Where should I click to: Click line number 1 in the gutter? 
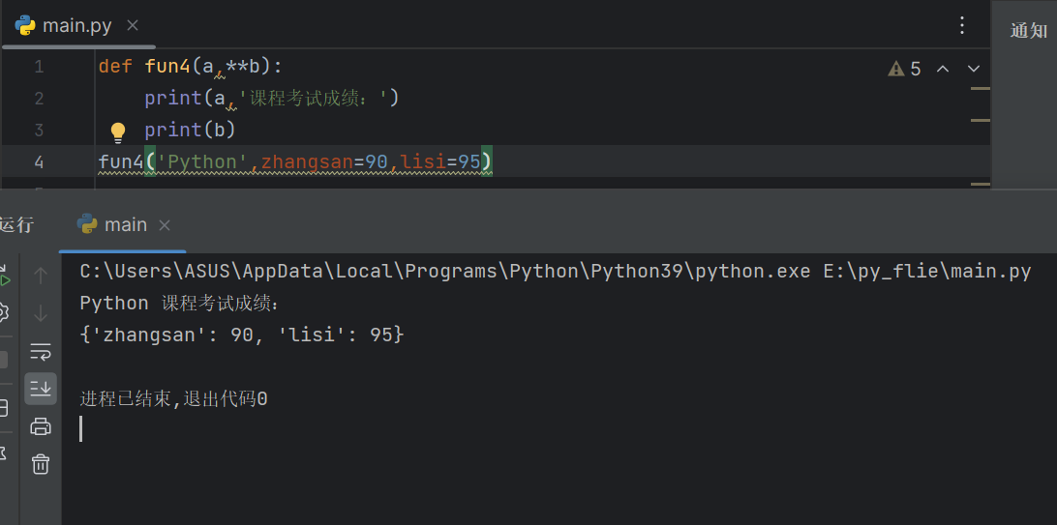click(39, 67)
